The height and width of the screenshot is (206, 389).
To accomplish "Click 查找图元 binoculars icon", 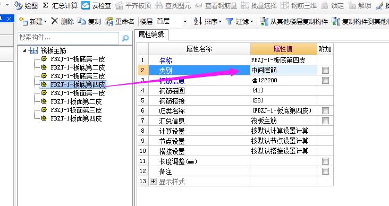I will [158, 5].
